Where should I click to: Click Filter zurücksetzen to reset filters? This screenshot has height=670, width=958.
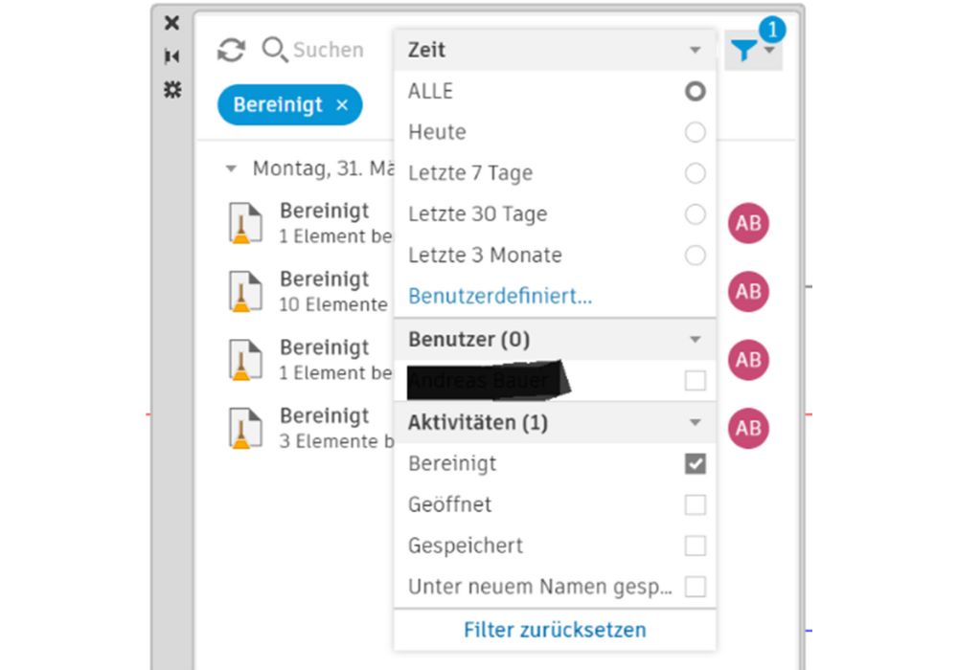[554, 629]
